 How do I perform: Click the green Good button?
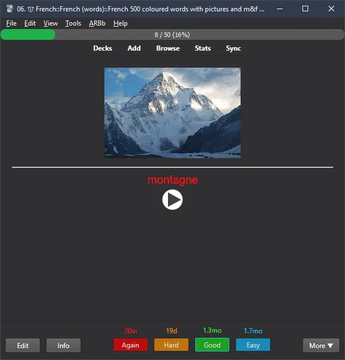click(x=212, y=345)
